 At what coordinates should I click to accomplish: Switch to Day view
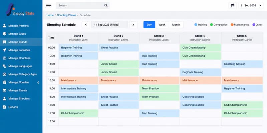click(149, 25)
